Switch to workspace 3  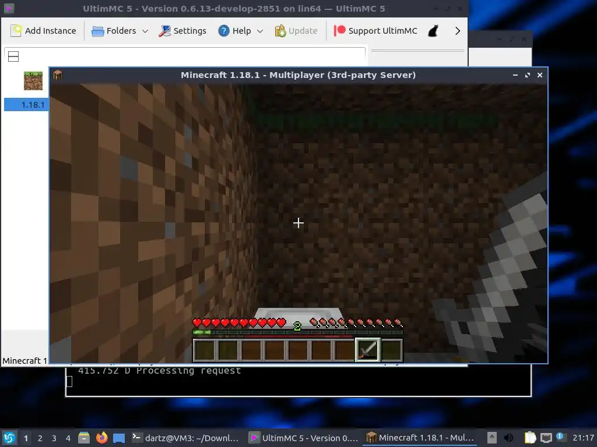pyautogui.click(x=54, y=438)
